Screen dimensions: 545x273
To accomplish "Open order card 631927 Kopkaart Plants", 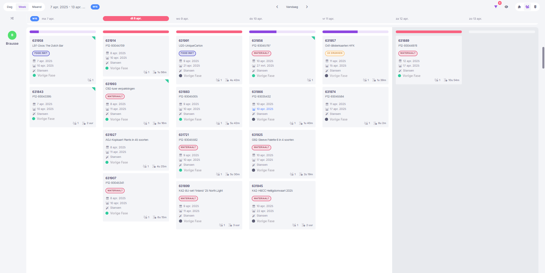I will pyautogui.click(x=136, y=150).
